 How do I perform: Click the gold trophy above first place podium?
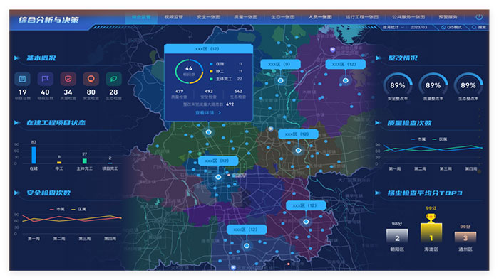(431, 218)
